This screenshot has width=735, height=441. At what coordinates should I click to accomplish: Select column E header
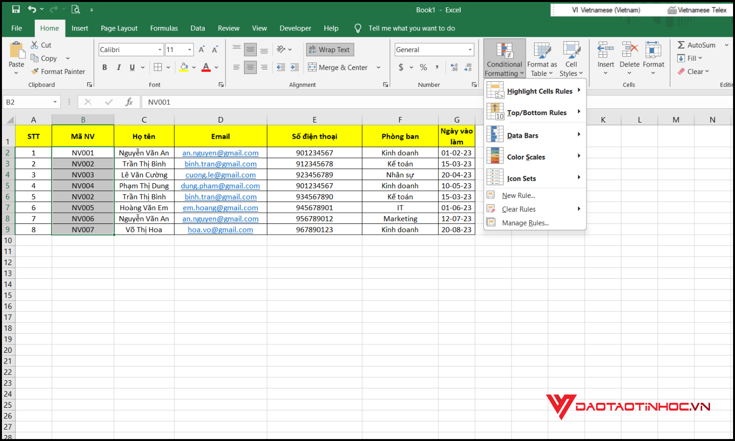(315, 120)
